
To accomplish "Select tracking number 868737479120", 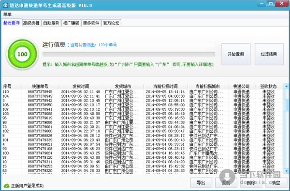I will (x=40, y=157).
